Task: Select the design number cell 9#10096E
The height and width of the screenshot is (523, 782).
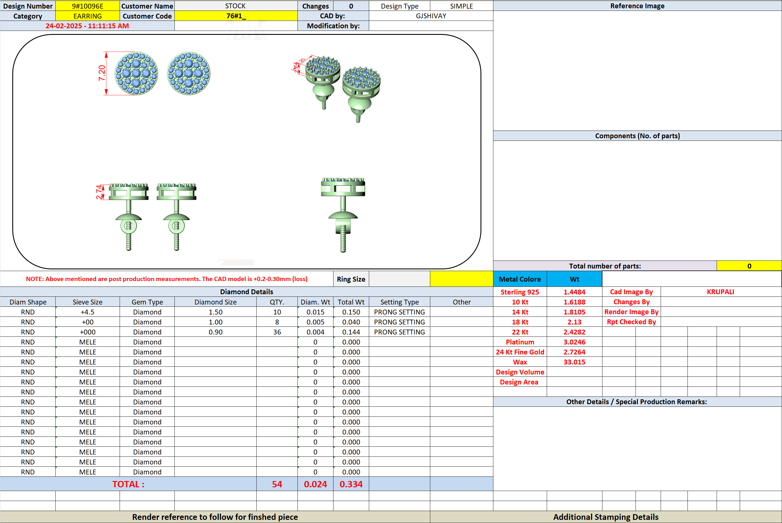Action: [87, 6]
